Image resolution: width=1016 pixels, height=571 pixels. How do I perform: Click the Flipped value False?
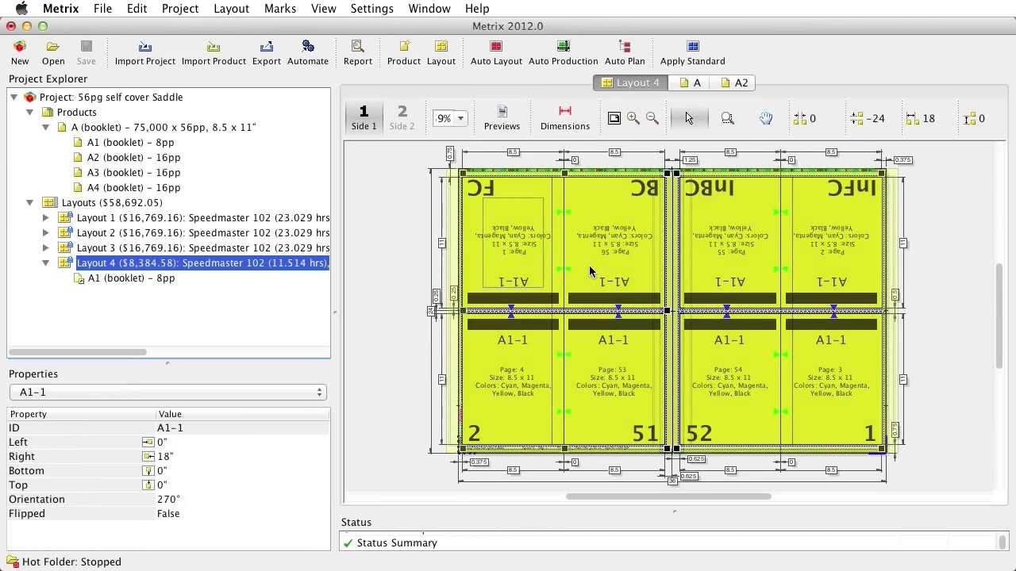(x=168, y=513)
